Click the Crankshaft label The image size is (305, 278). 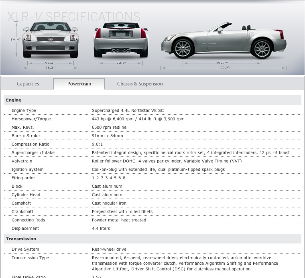(22, 211)
